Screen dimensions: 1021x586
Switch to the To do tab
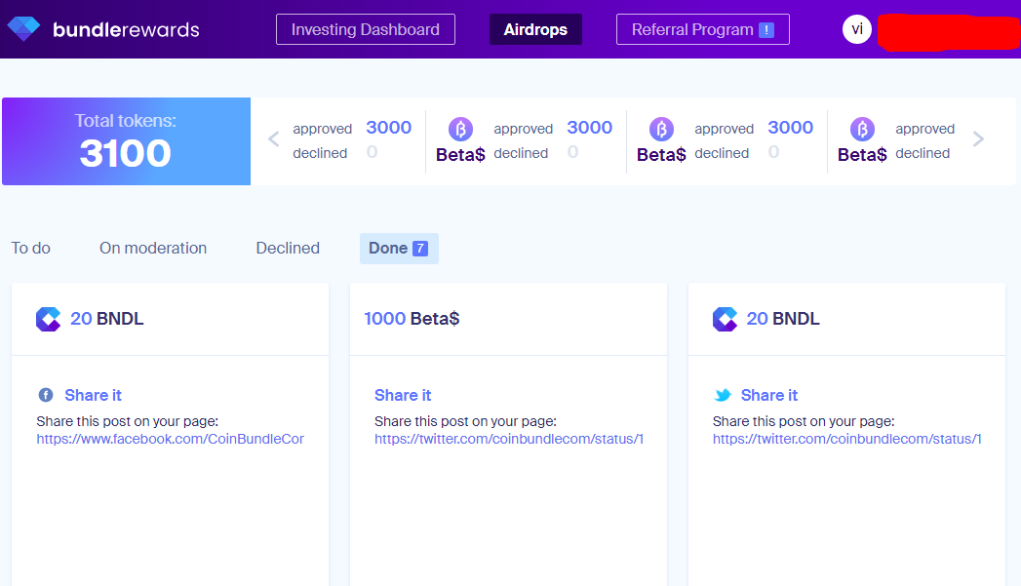30,248
